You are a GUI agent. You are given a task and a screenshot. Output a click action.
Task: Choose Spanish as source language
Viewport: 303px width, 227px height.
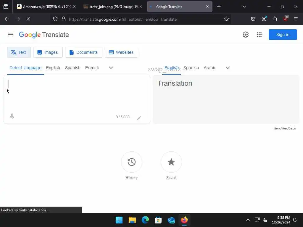73,68
